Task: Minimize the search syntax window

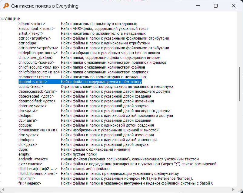Action: tap(198, 6)
